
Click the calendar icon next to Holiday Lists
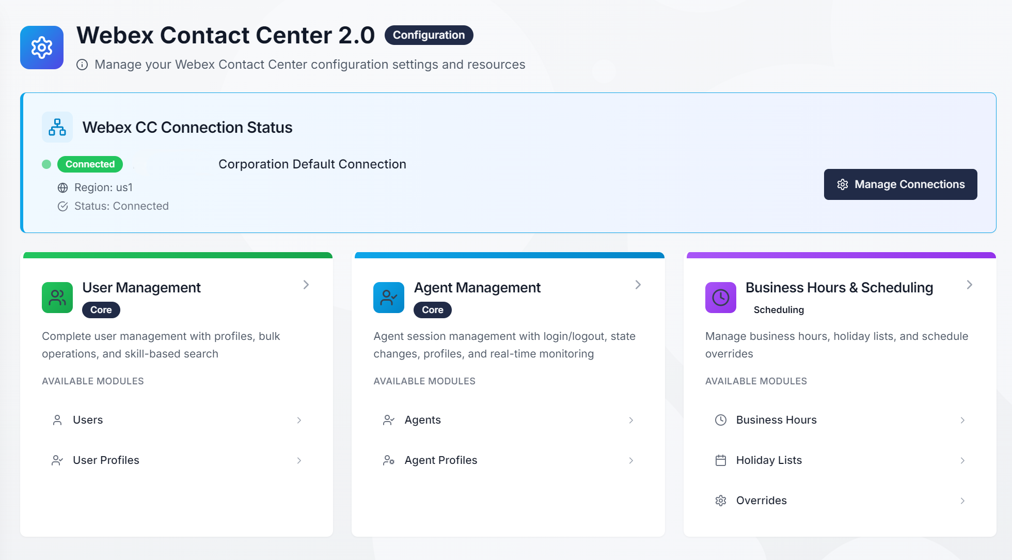coord(720,460)
